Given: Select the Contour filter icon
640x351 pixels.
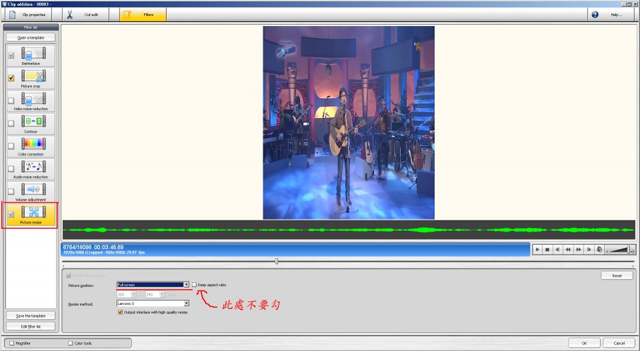Looking at the screenshot, I should (x=33, y=123).
